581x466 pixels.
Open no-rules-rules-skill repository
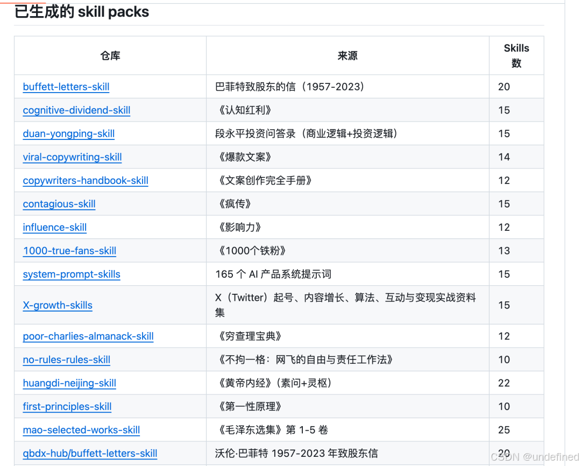(66, 359)
